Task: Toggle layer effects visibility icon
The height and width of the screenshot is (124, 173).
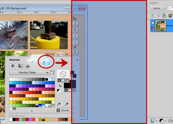Action: (164, 15)
